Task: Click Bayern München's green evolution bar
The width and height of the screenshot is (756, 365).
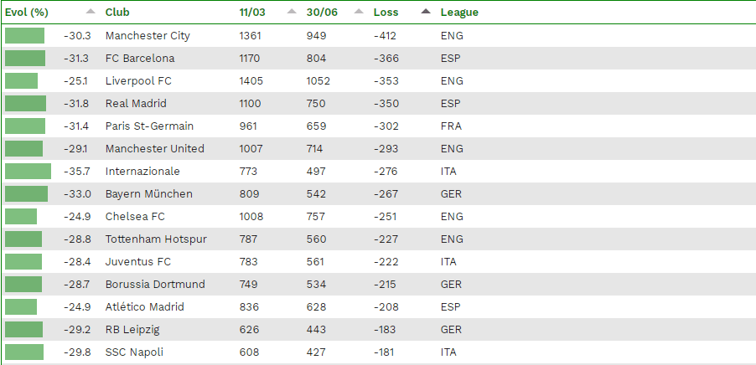Action: click(27, 194)
